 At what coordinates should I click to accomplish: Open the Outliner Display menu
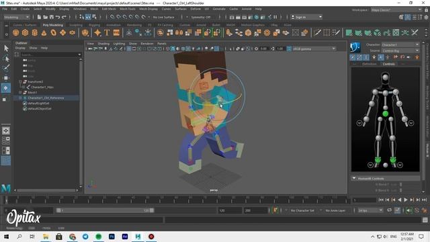20,48
